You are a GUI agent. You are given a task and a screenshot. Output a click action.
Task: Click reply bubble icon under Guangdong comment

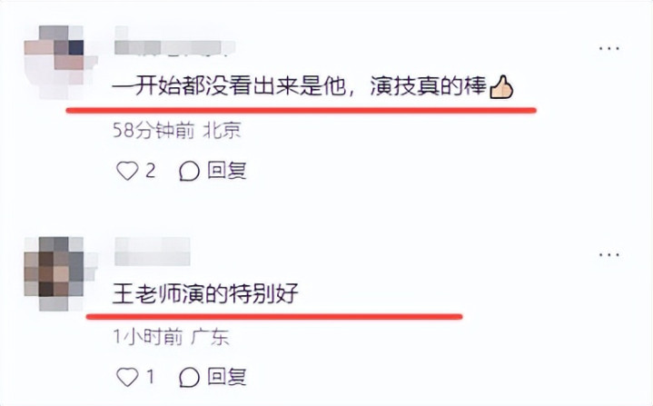[x=189, y=378]
